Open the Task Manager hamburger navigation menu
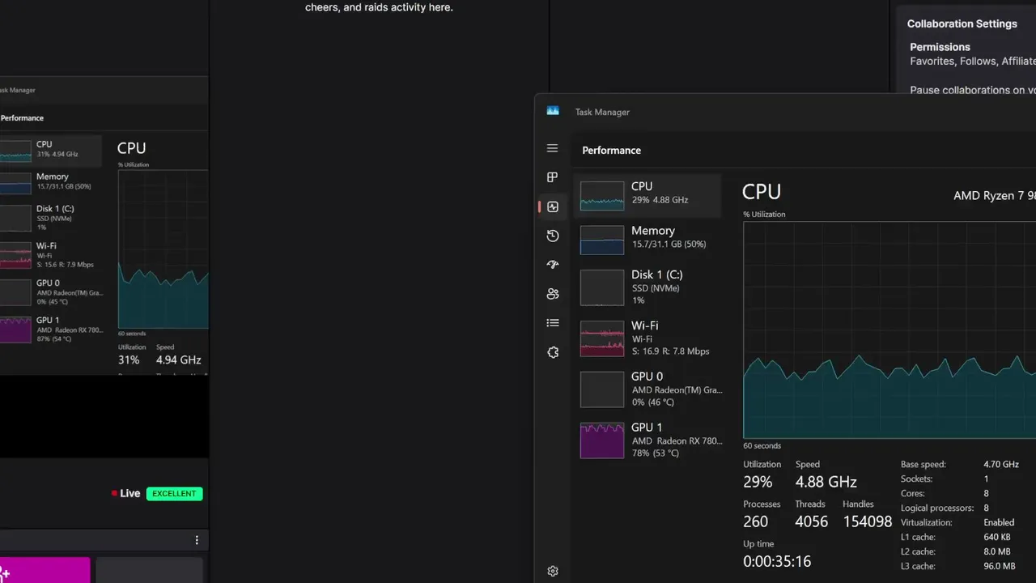This screenshot has height=583, width=1036. click(x=552, y=148)
